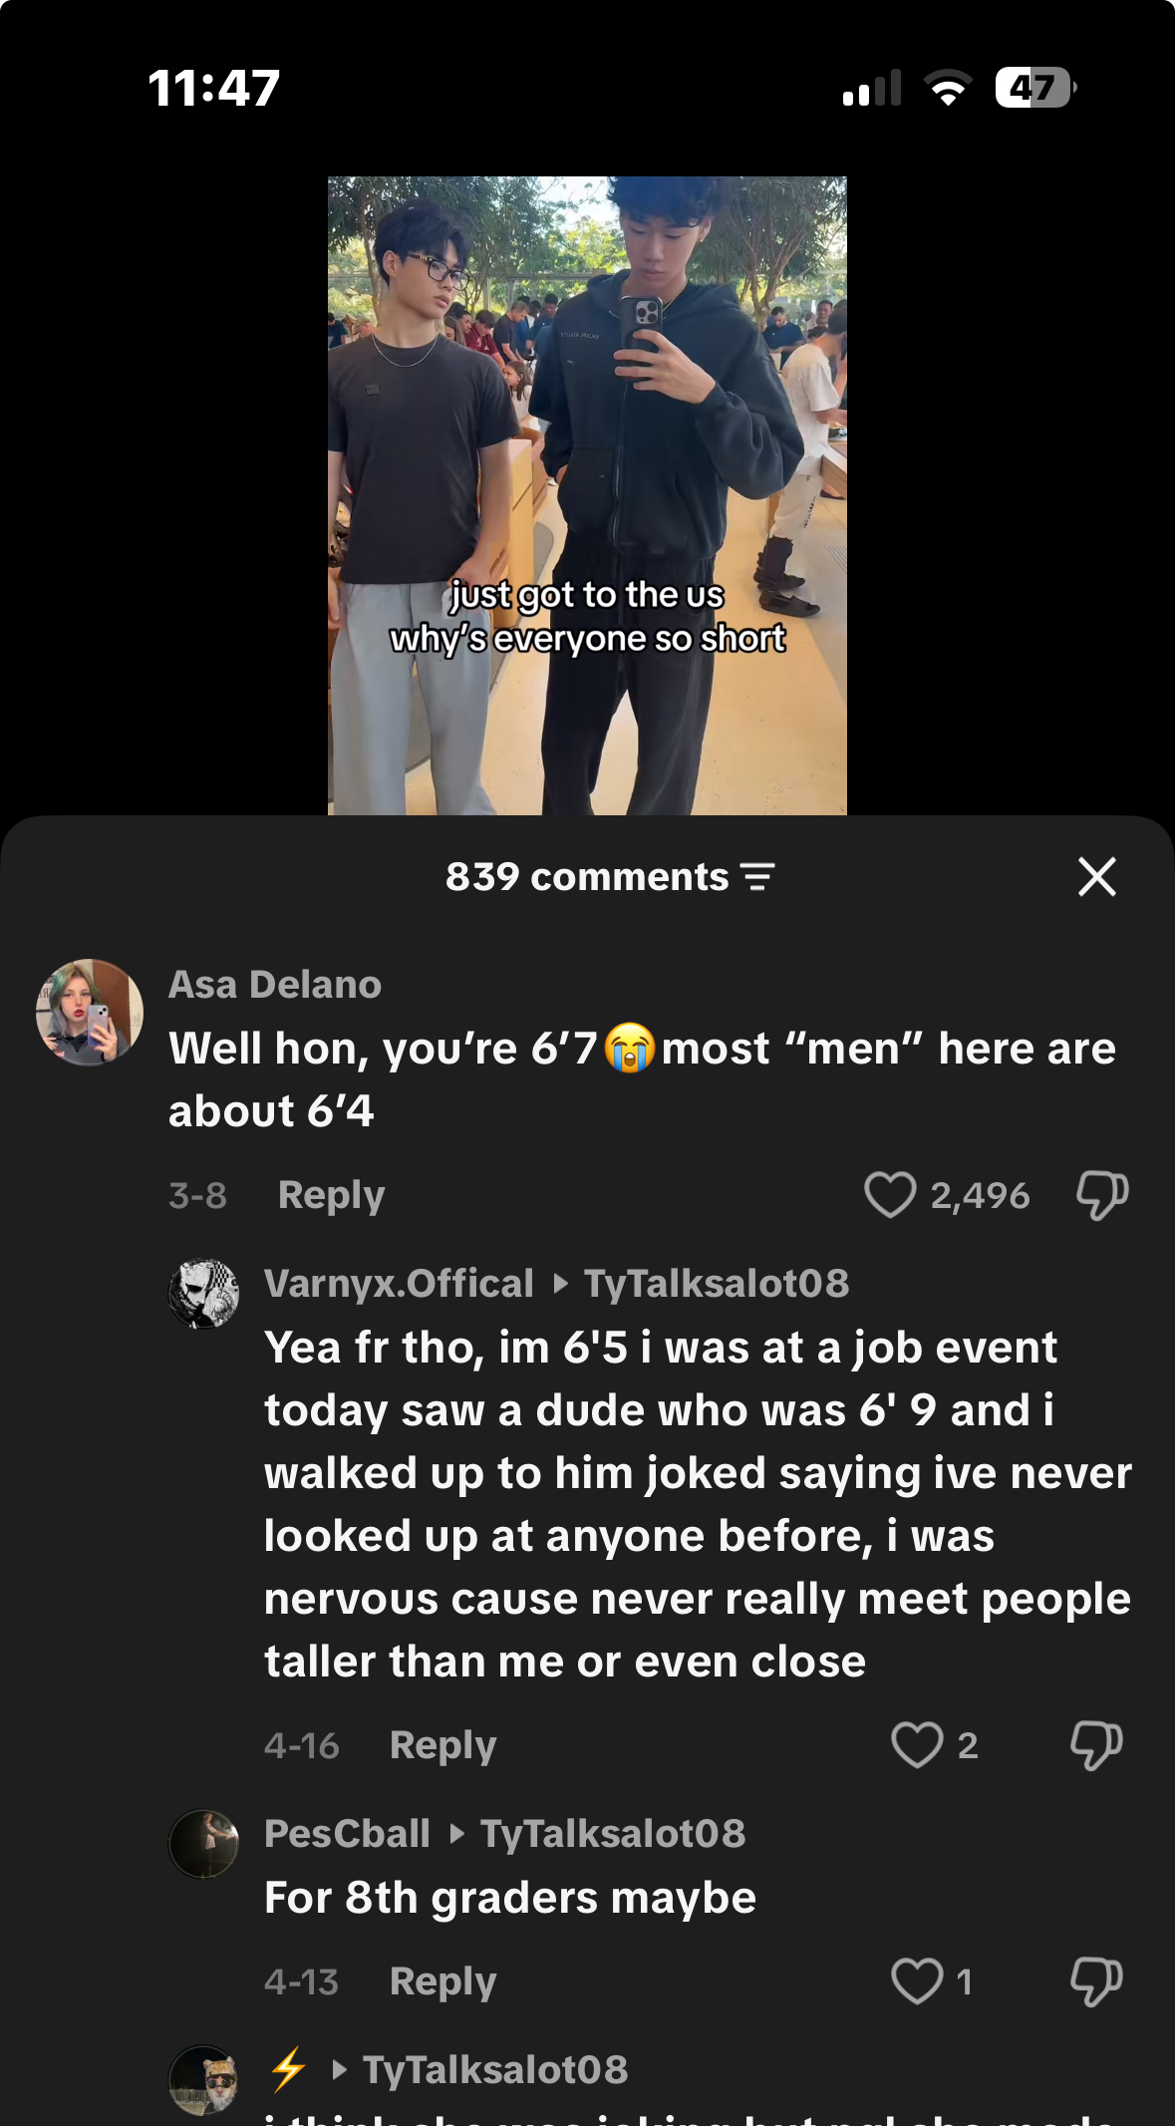Tap the video thumbnail above comments
1175x2126 pixels.
587,495
